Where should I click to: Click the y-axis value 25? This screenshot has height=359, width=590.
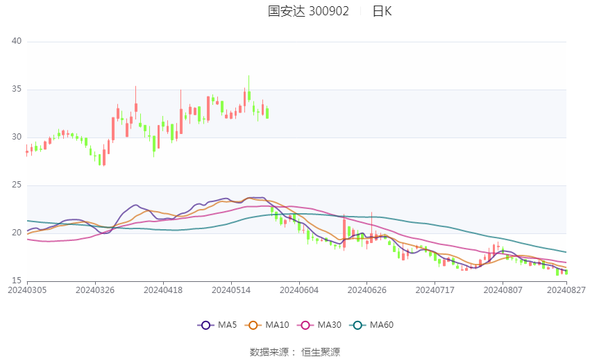[17, 185]
